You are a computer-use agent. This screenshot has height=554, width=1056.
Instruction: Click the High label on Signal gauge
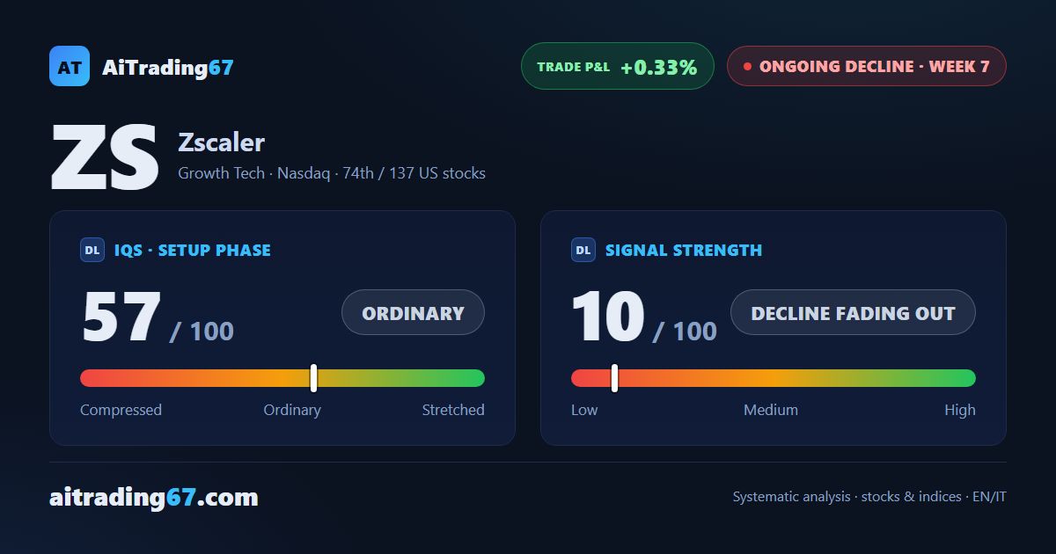[x=960, y=410]
